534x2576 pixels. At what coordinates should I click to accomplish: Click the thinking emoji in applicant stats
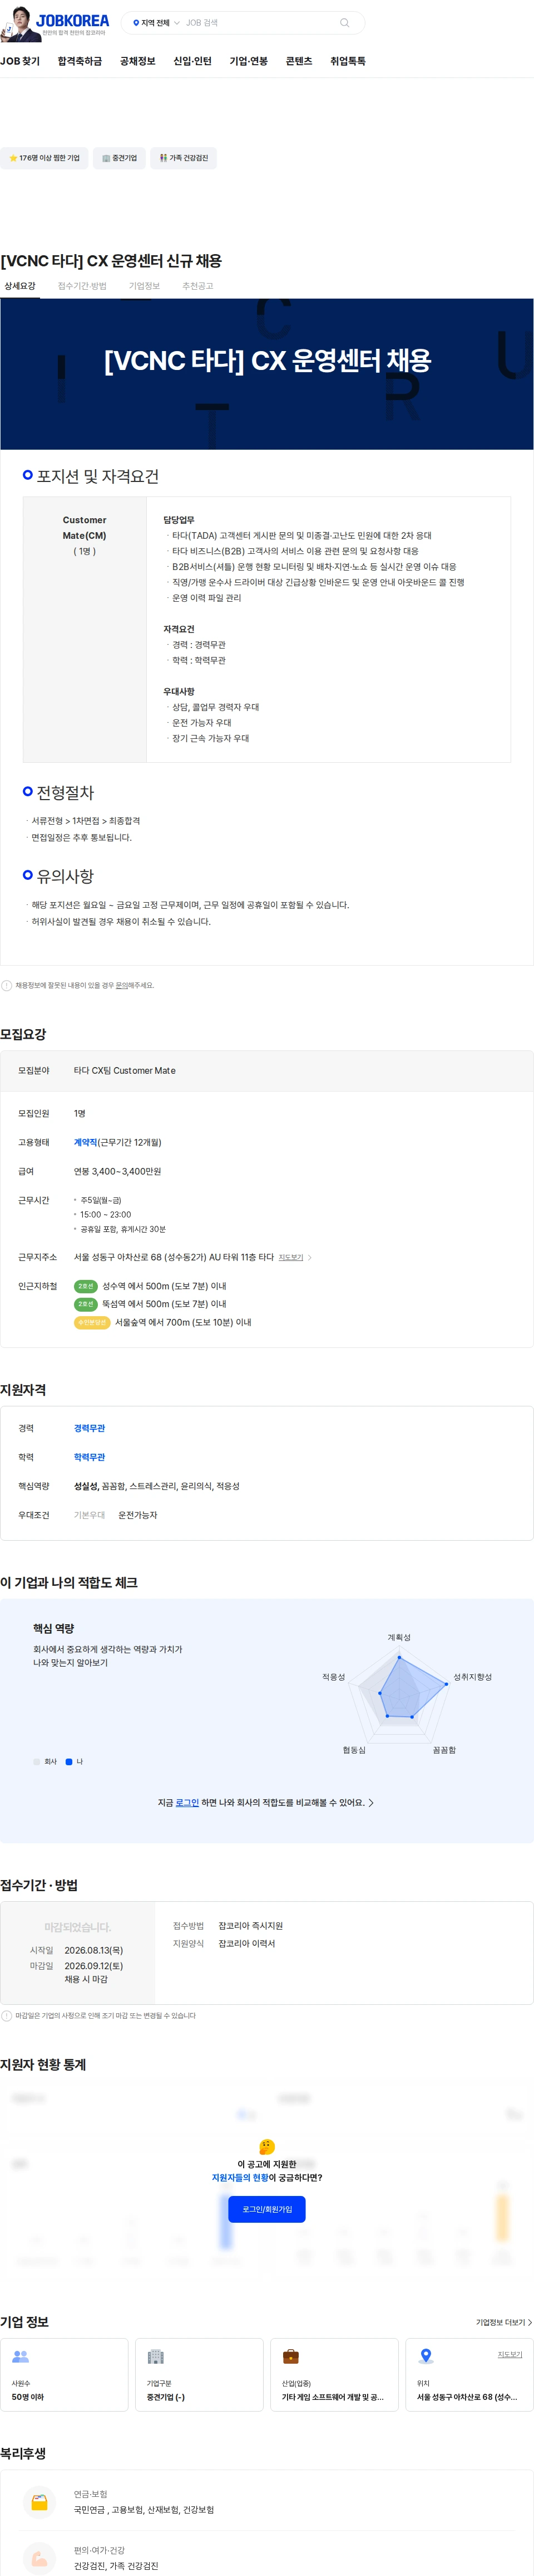266,2146
